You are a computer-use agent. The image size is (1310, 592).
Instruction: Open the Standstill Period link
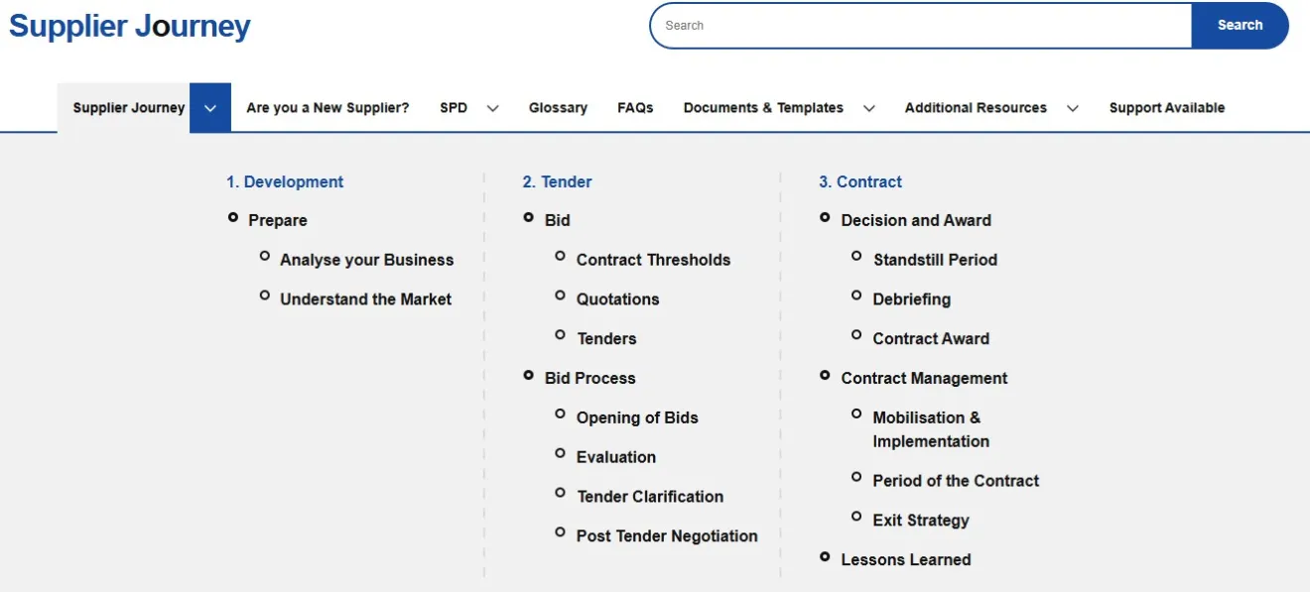935,259
